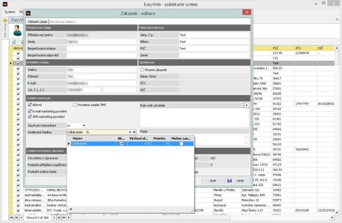Open the Systém menu
The height and width of the screenshot is (223, 342).
tap(10, 12)
